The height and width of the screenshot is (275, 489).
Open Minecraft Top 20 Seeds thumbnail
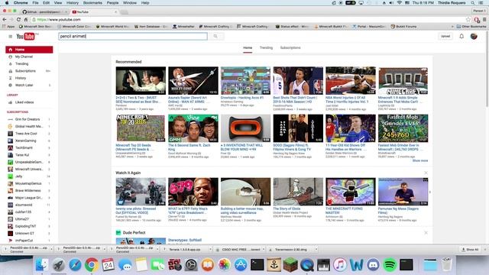click(141, 128)
